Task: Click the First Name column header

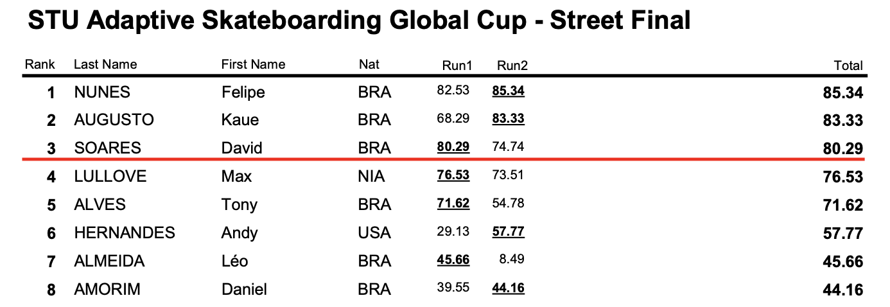Action: [x=253, y=64]
